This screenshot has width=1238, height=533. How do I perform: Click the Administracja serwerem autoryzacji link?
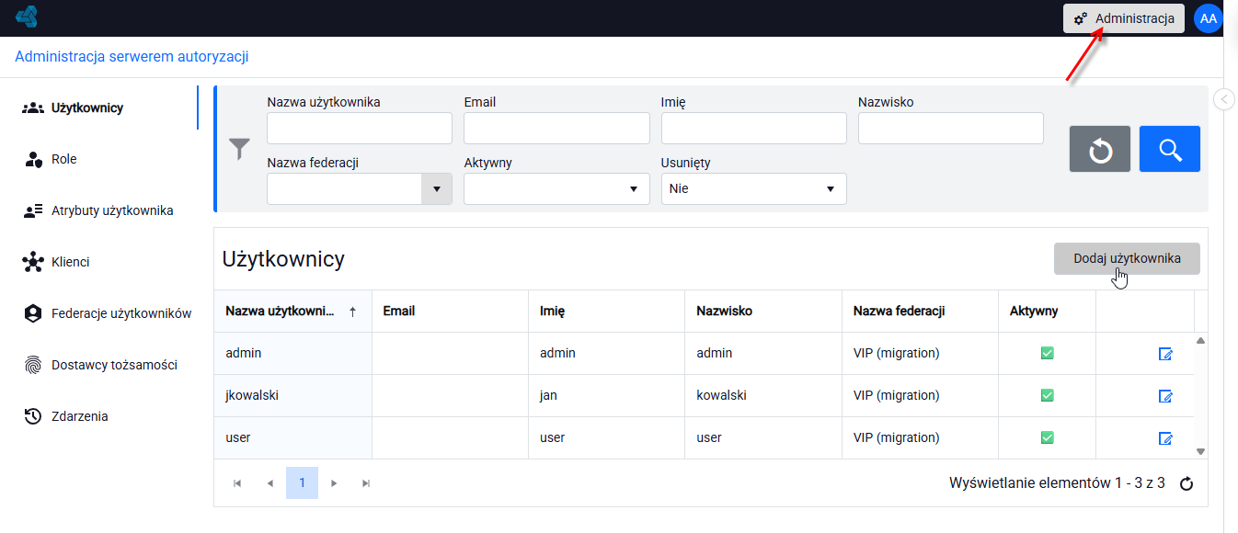pos(132,57)
